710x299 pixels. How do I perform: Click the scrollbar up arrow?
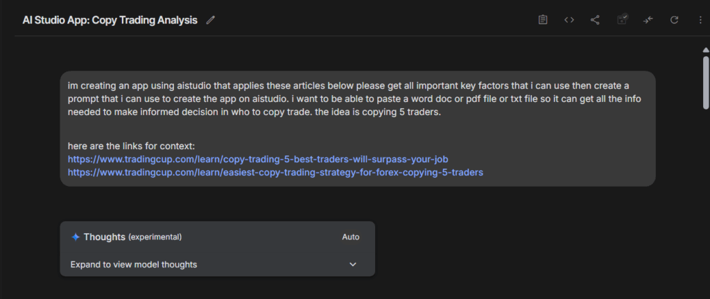[705, 50]
